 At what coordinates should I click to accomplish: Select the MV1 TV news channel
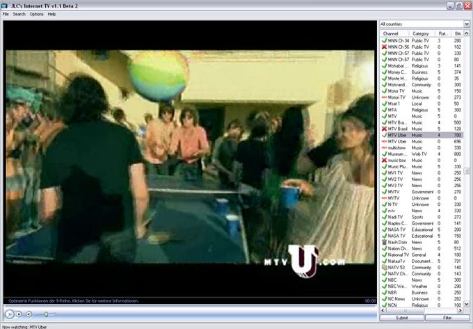point(422,172)
